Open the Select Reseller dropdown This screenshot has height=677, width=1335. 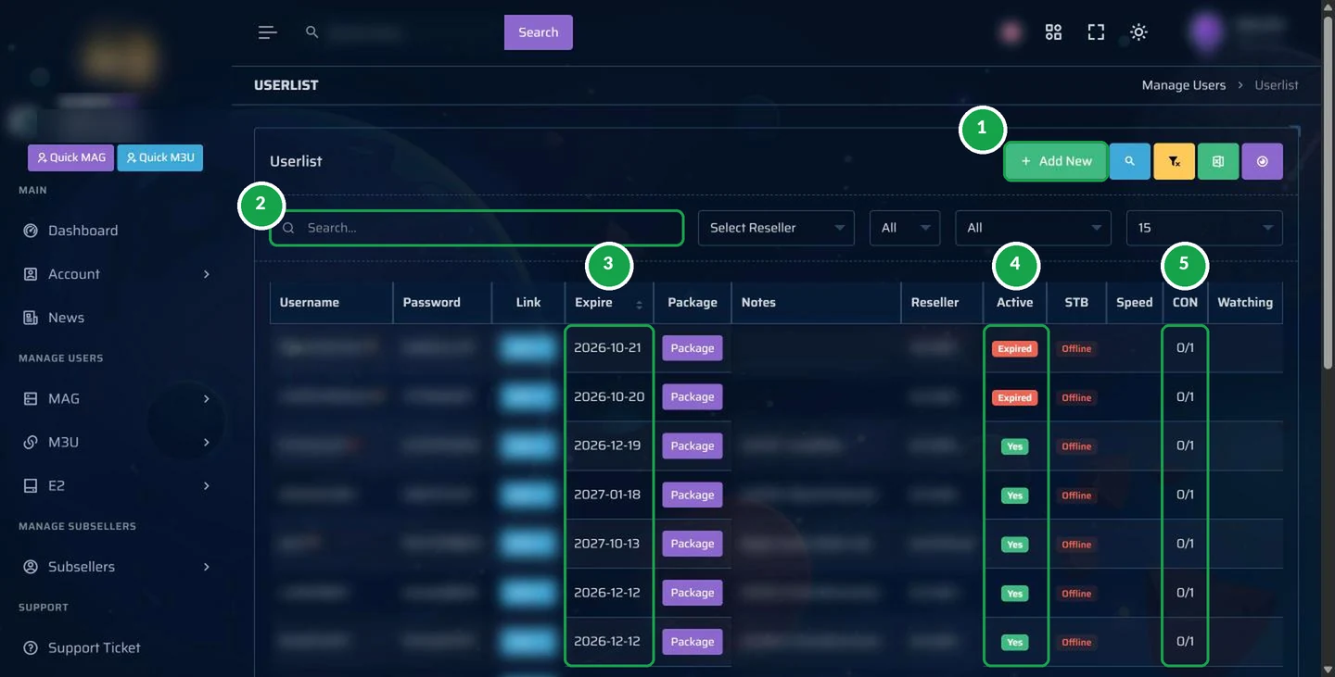click(x=776, y=228)
